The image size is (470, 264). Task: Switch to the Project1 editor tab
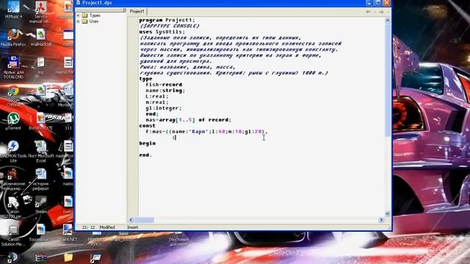[137, 12]
